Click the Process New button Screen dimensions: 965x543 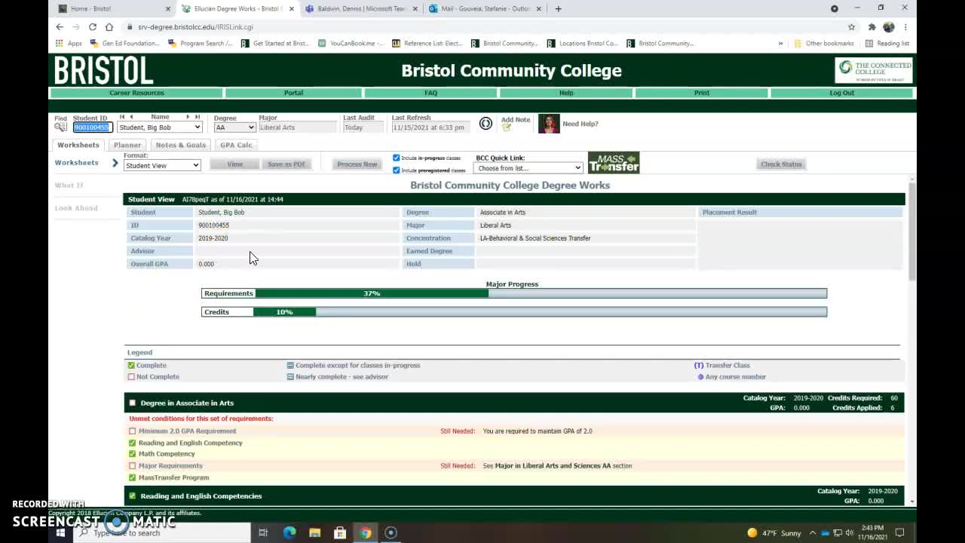coord(357,164)
